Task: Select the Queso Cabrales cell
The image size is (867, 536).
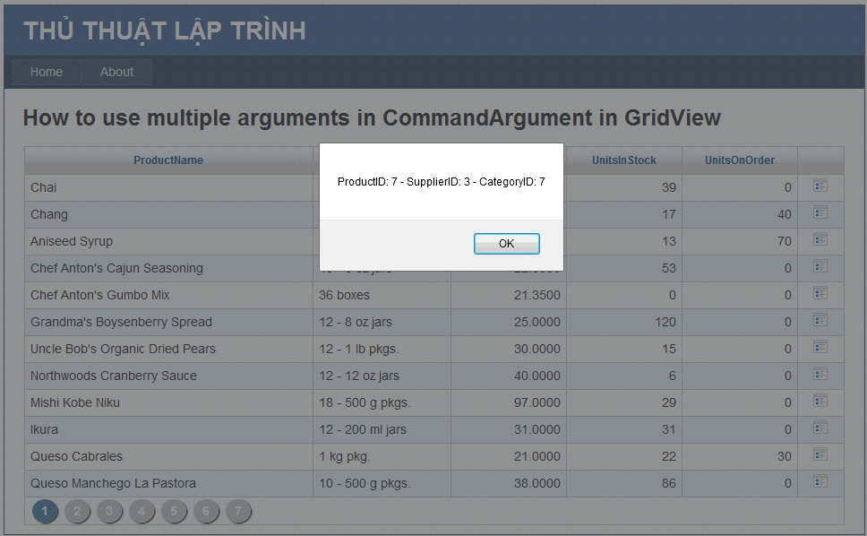Action: (168, 456)
